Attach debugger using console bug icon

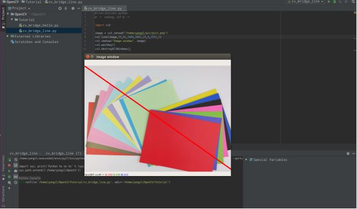(10, 177)
